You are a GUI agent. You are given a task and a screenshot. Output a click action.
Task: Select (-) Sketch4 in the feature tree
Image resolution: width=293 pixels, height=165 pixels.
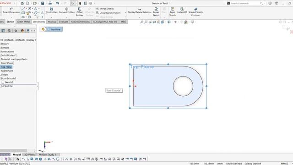[7, 86]
